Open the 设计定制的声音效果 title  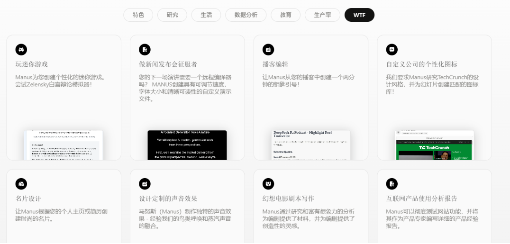point(168,199)
